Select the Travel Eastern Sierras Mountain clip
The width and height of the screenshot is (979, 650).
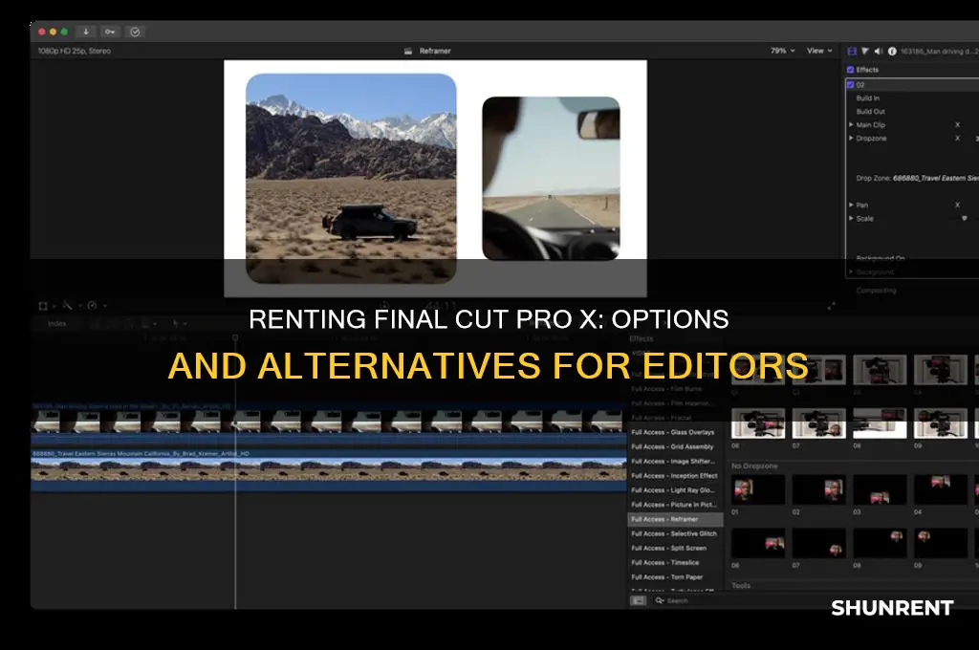329,470
